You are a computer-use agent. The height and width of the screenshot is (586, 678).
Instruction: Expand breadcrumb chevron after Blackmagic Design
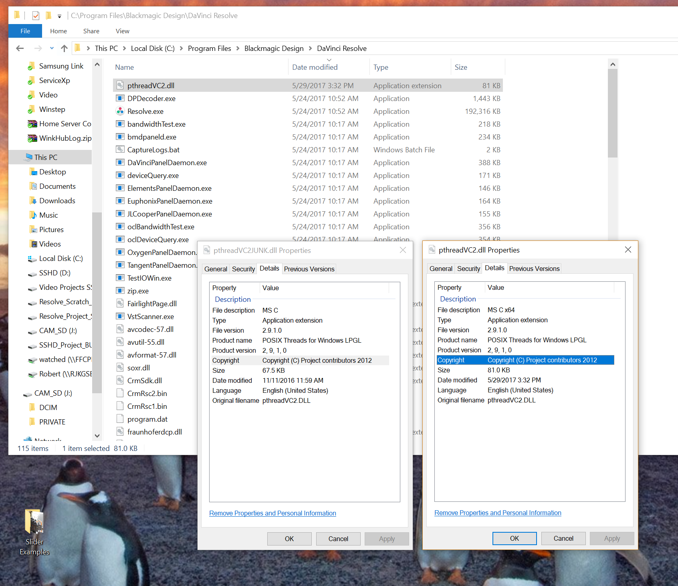tap(310, 48)
